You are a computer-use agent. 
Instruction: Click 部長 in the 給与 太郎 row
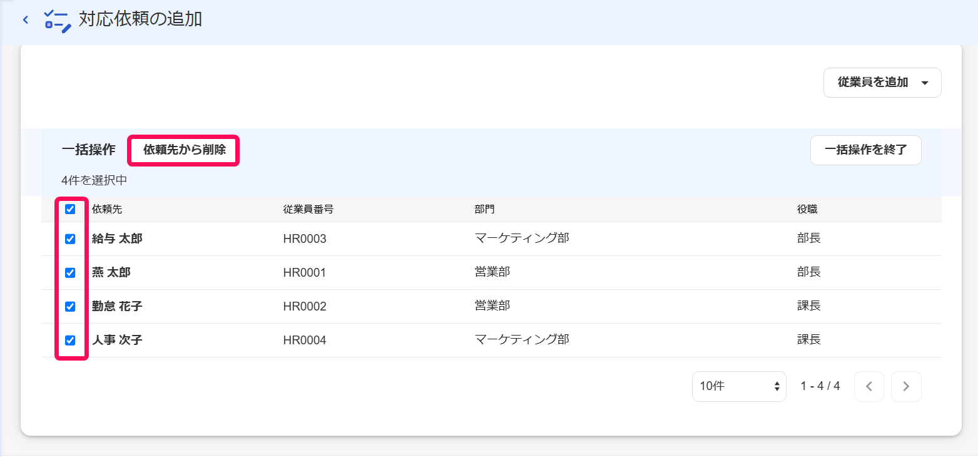[x=809, y=238]
